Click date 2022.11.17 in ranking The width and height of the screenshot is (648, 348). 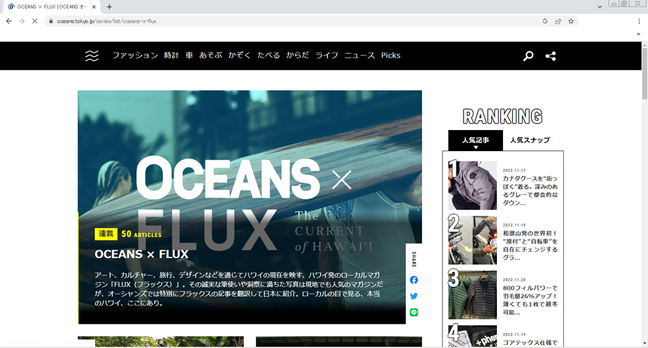point(514,170)
